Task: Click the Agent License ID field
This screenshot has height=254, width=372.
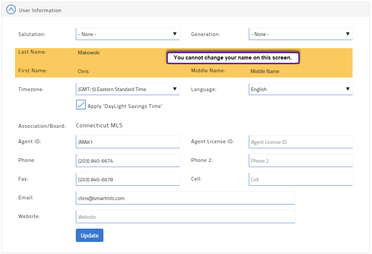Action: (301, 142)
